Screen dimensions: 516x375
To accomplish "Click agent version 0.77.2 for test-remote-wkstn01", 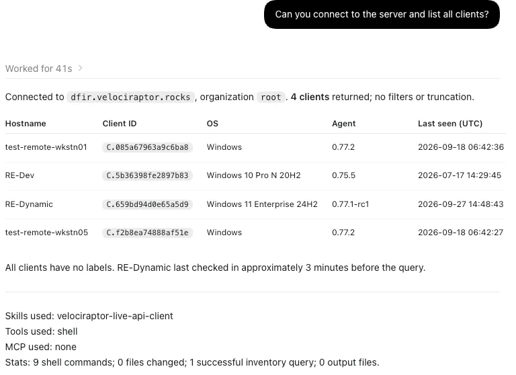I will (343, 147).
